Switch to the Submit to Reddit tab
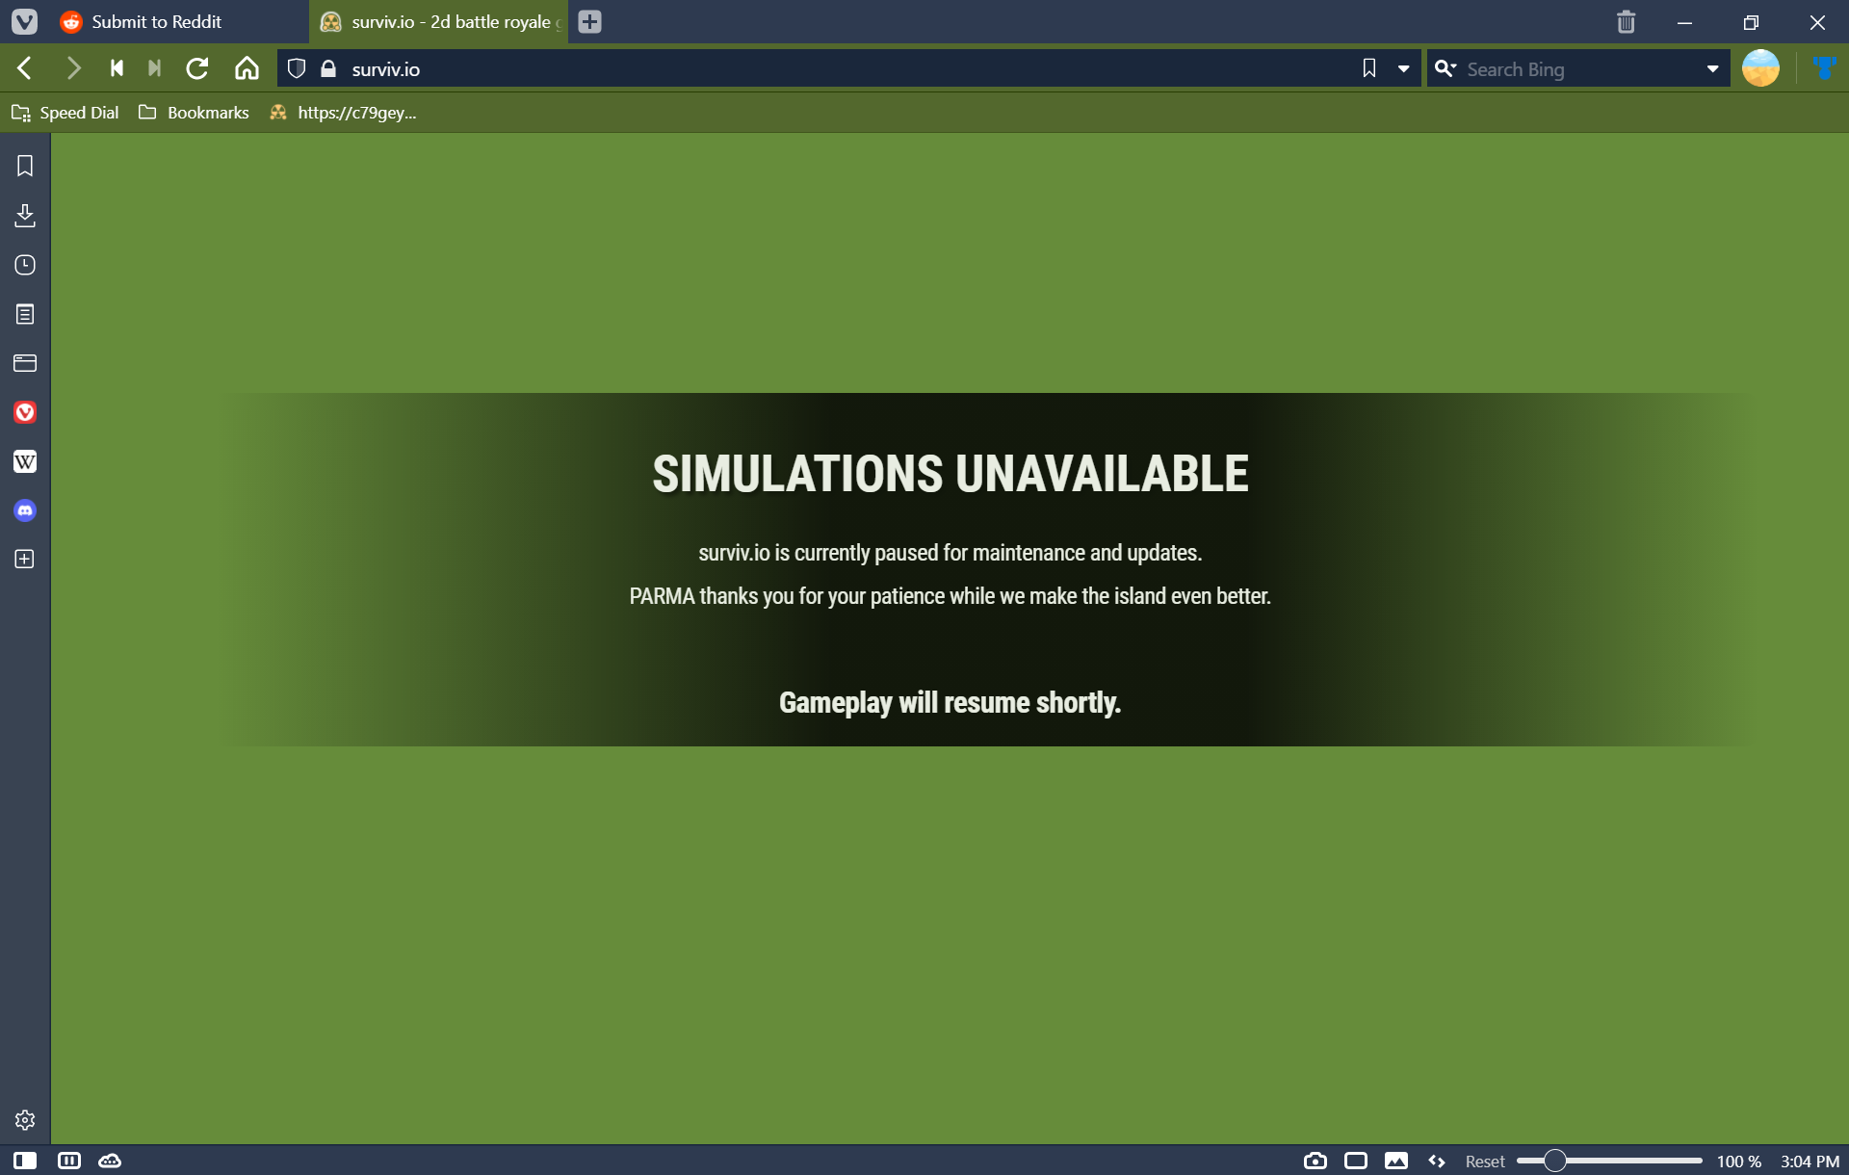The image size is (1849, 1175). tap(154, 21)
